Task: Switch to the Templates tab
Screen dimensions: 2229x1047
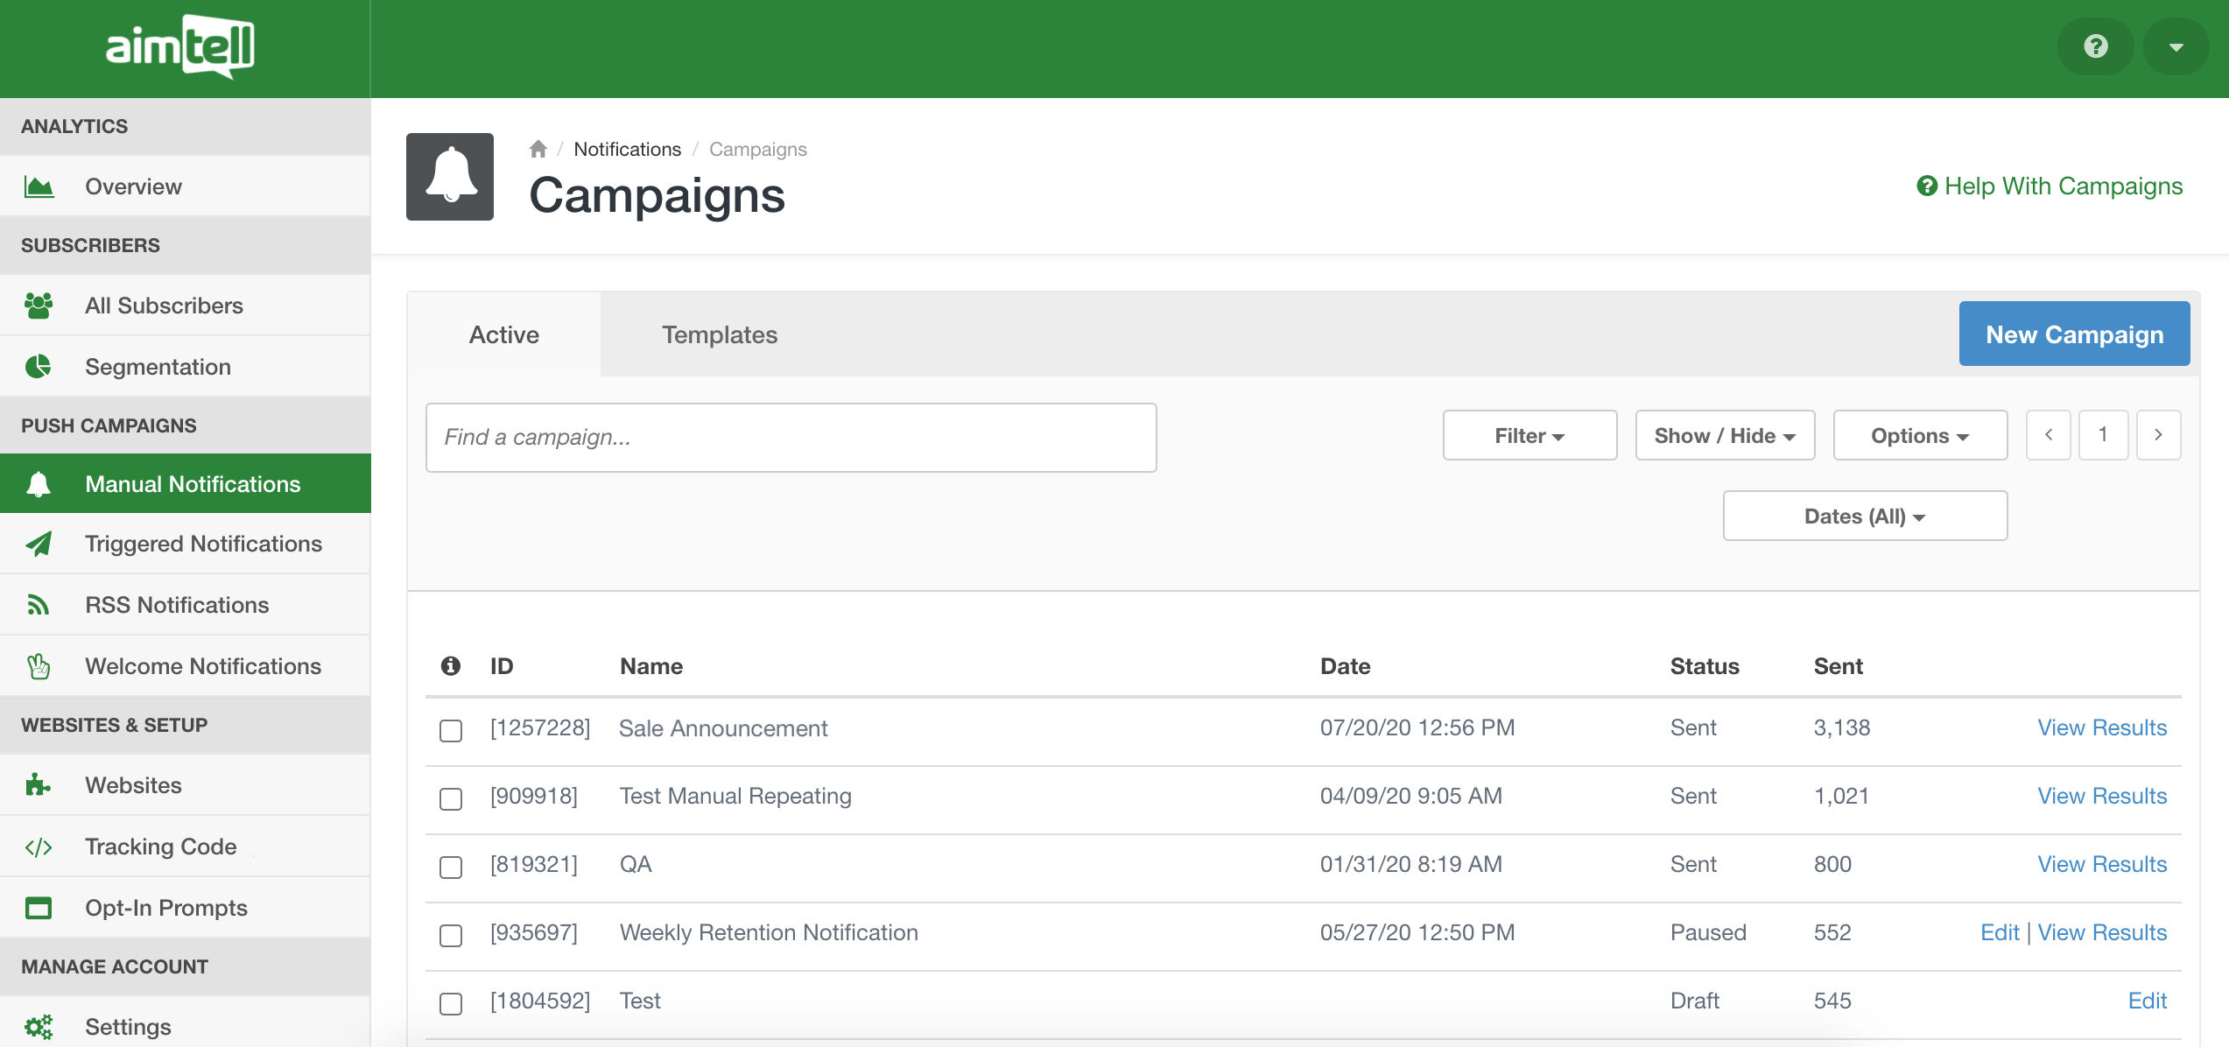Action: pyautogui.click(x=719, y=334)
